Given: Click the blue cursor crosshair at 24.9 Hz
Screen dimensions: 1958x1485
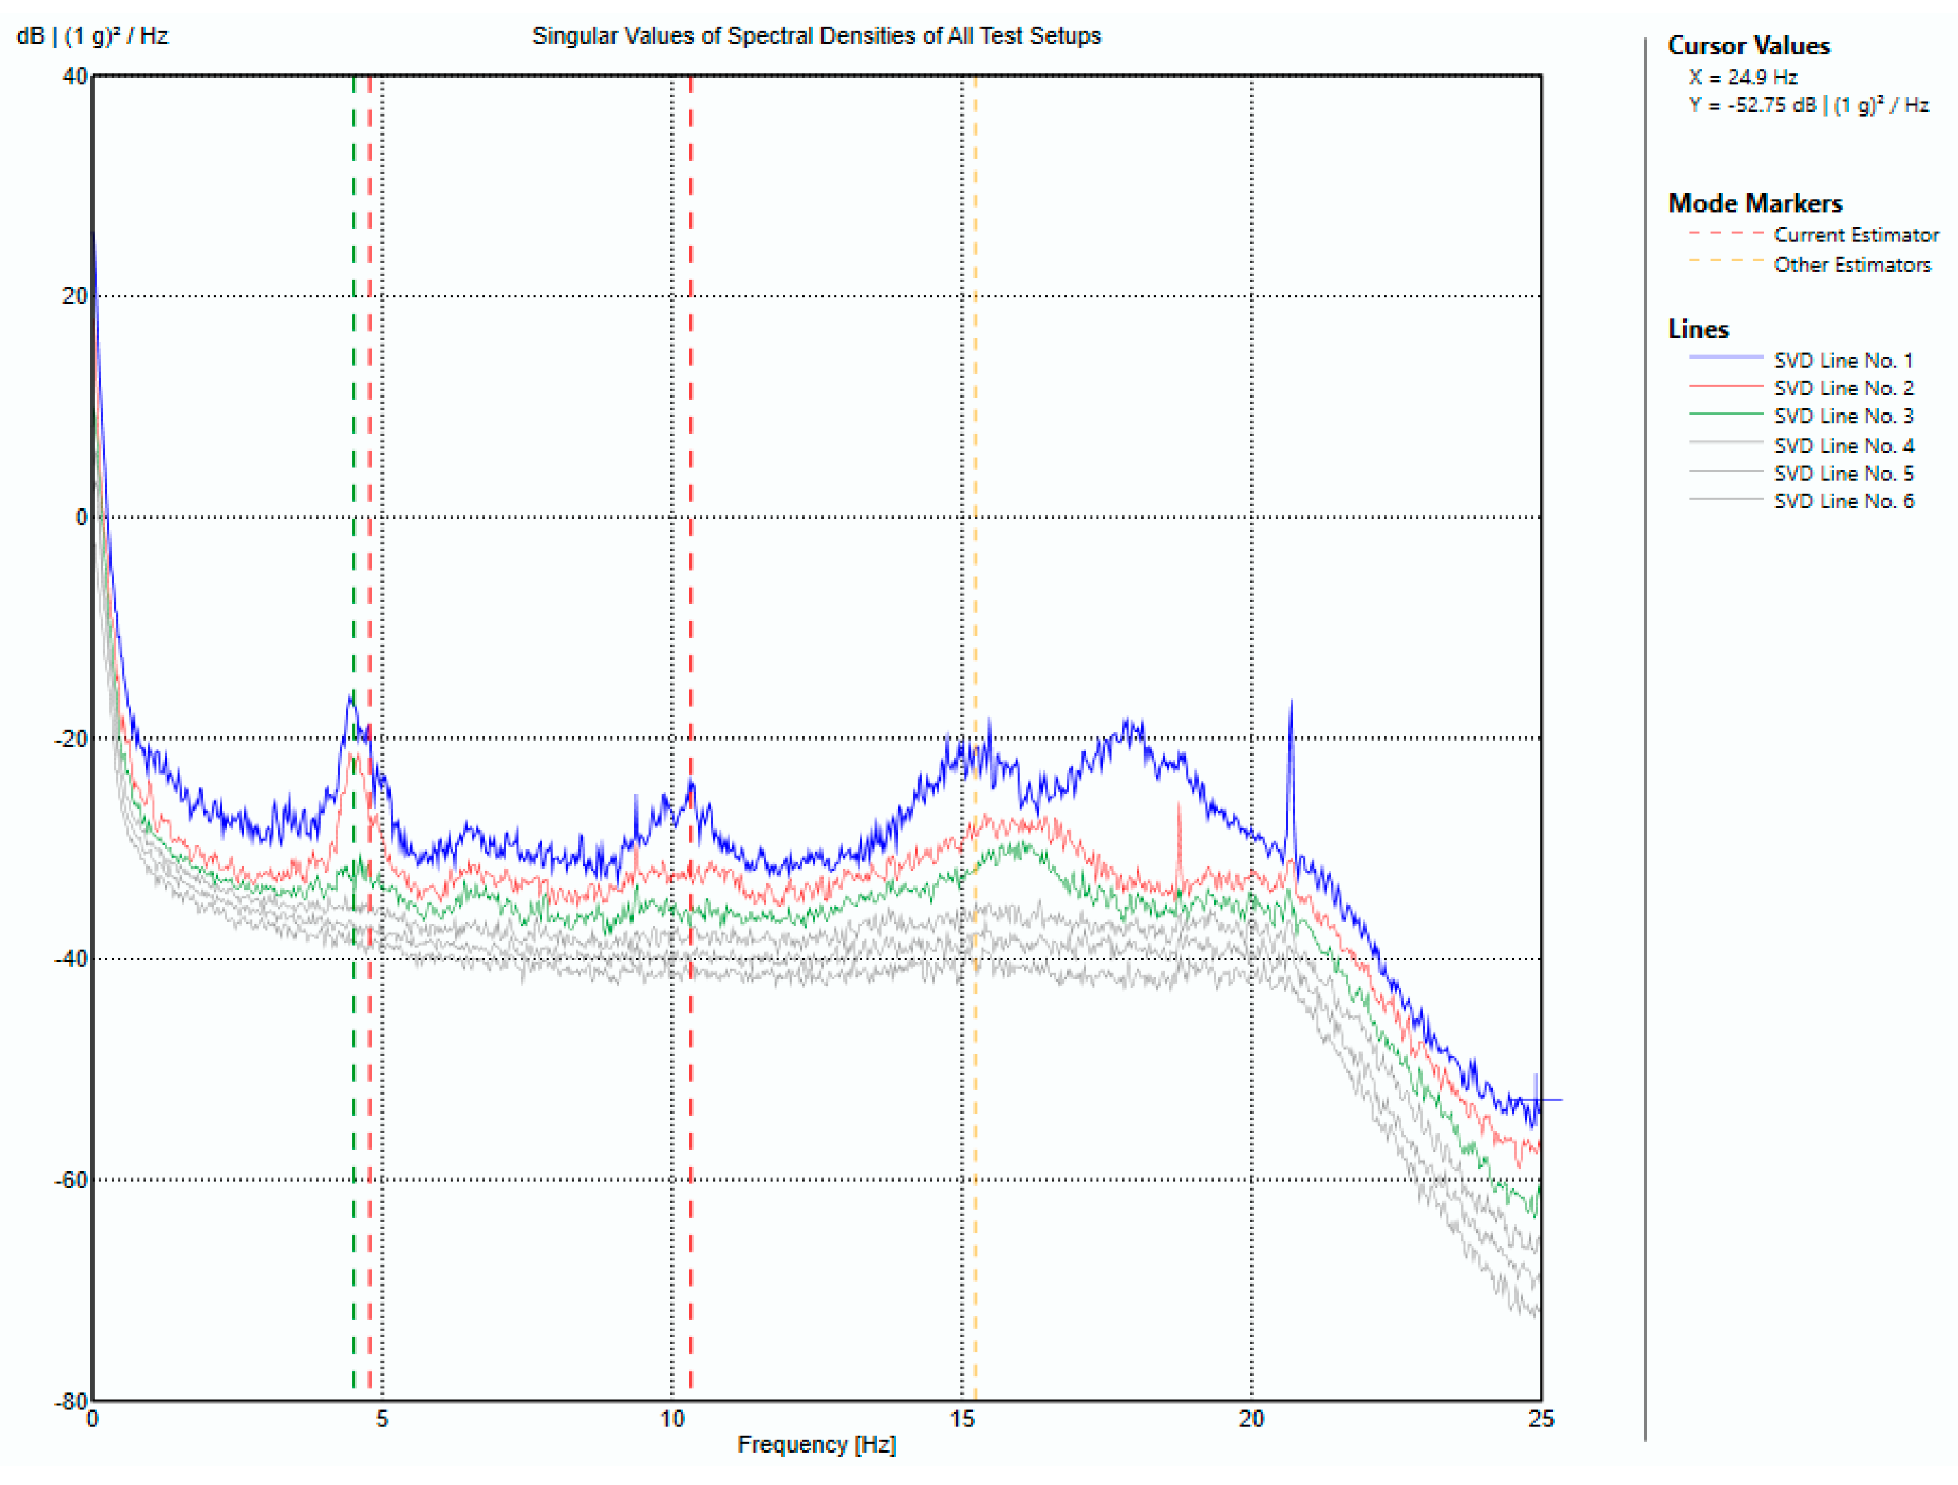Looking at the screenshot, I should tap(1536, 1099).
